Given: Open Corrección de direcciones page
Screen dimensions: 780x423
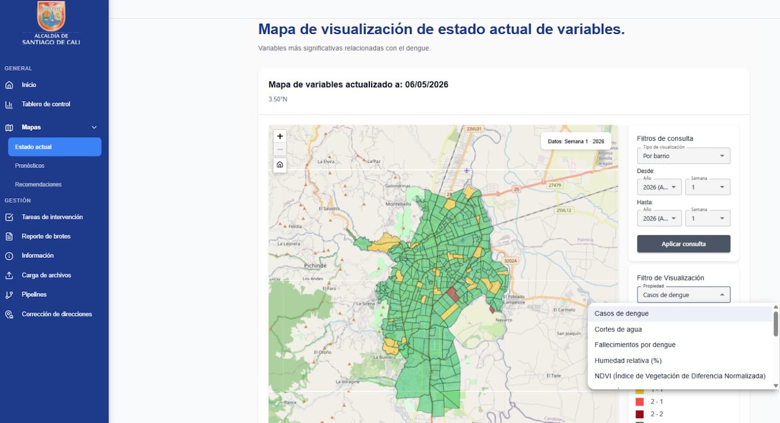Looking at the screenshot, I should pos(57,315).
